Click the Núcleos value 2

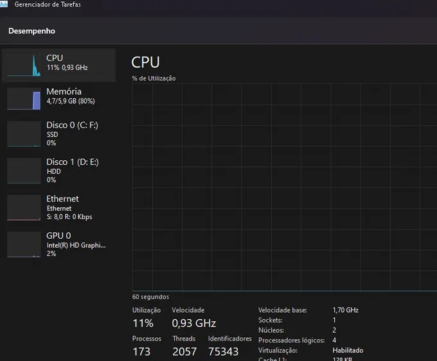pos(334,330)
